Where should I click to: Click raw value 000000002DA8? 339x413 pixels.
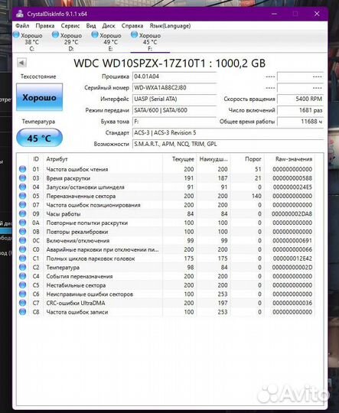pos(292,214)
